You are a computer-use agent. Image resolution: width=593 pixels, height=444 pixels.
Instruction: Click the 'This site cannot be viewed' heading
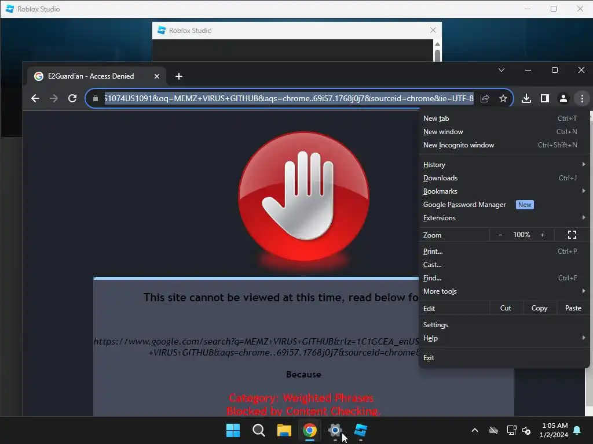[281, 298]
